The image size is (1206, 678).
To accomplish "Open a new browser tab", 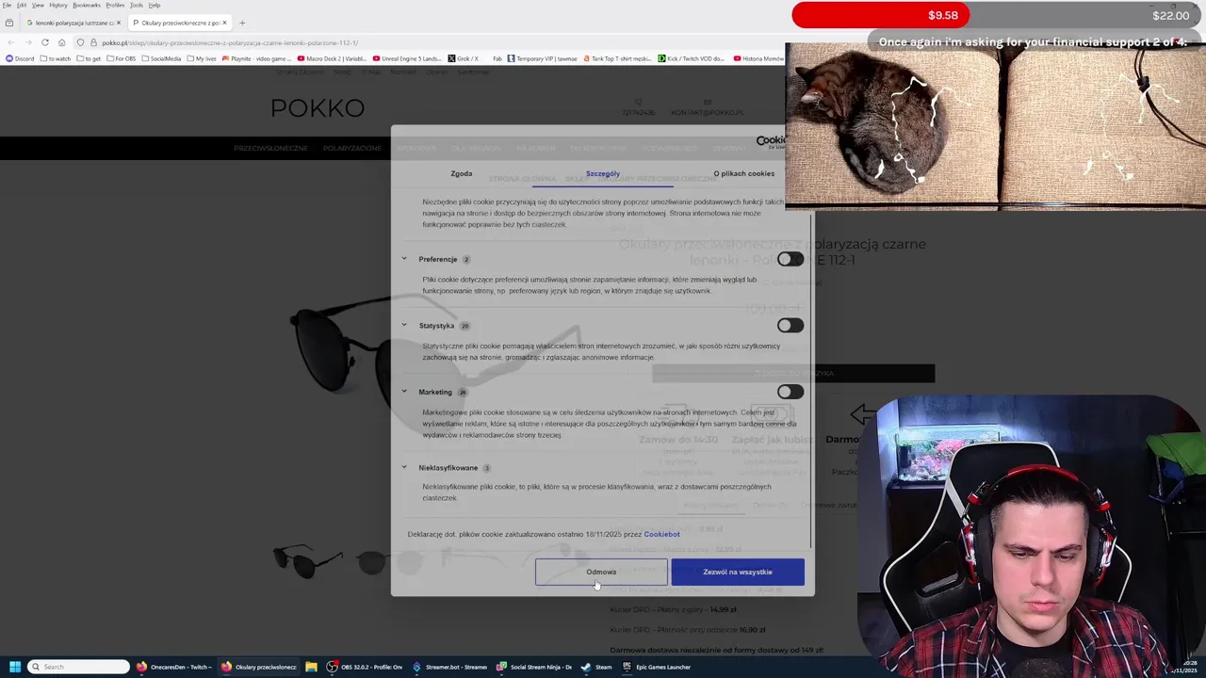I will (x=242, y=23).
